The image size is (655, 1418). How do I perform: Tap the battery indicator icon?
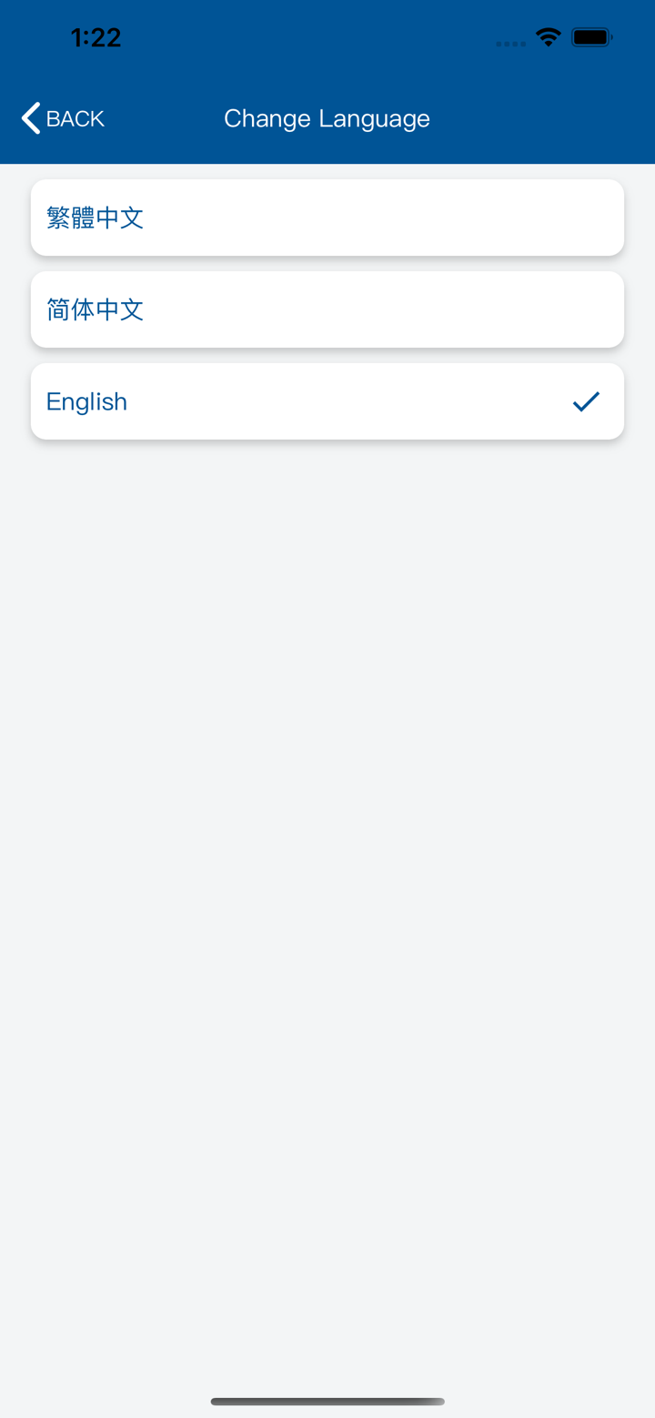(591, 37)
